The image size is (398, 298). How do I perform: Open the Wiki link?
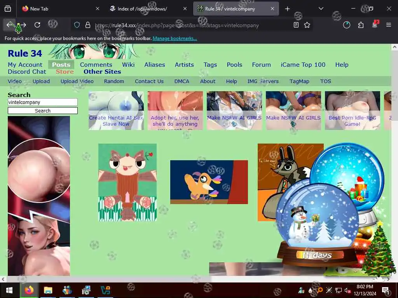pos(128,65)
